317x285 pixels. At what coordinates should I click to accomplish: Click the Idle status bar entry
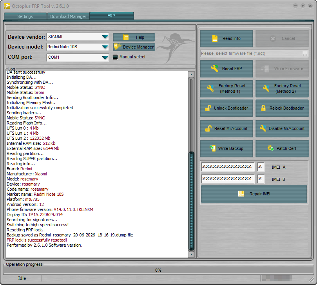pyautogui.click(x=22, y=278)
